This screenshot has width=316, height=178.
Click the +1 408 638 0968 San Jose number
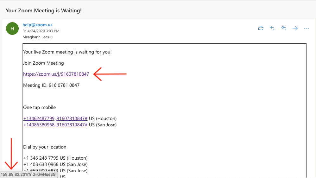(55, 164)
